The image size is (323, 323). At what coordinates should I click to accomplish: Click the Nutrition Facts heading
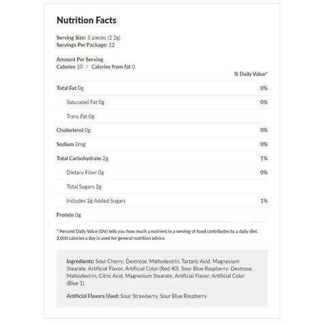click(x=87, y=20)
